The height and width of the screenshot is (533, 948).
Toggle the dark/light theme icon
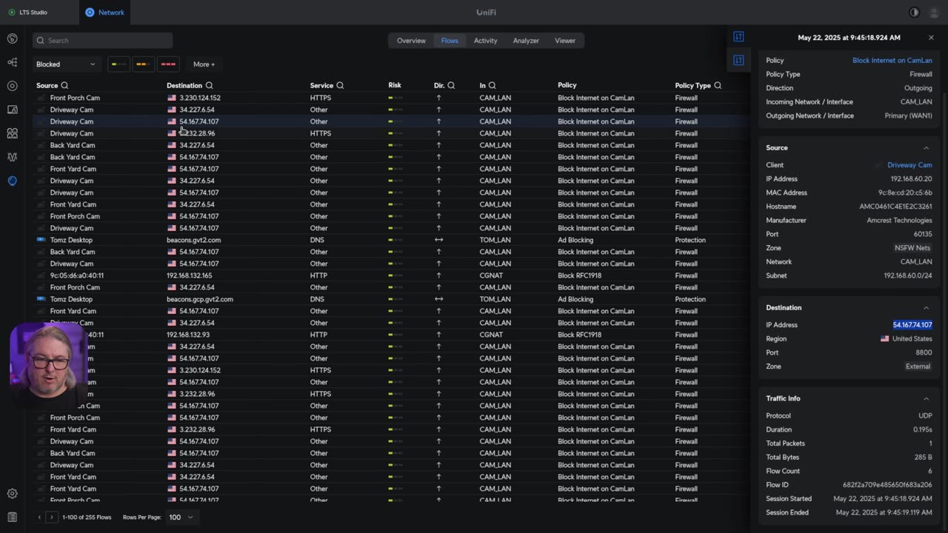914,13
